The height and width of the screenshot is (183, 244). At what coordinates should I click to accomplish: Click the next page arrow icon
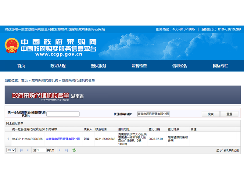(60, 150)
